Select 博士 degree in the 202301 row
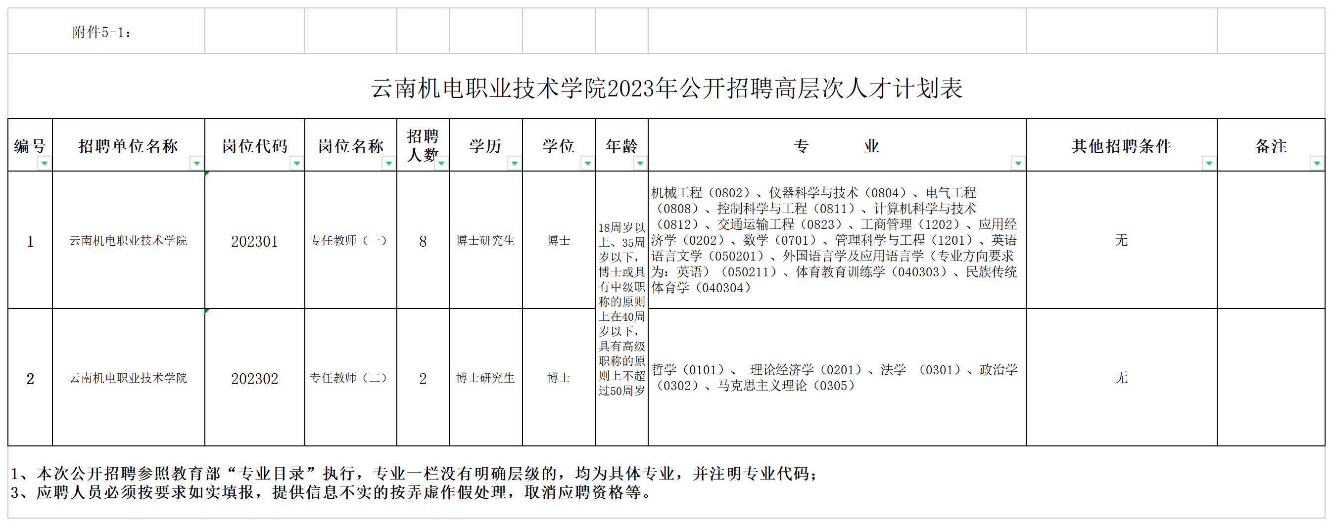 point(559,240)
